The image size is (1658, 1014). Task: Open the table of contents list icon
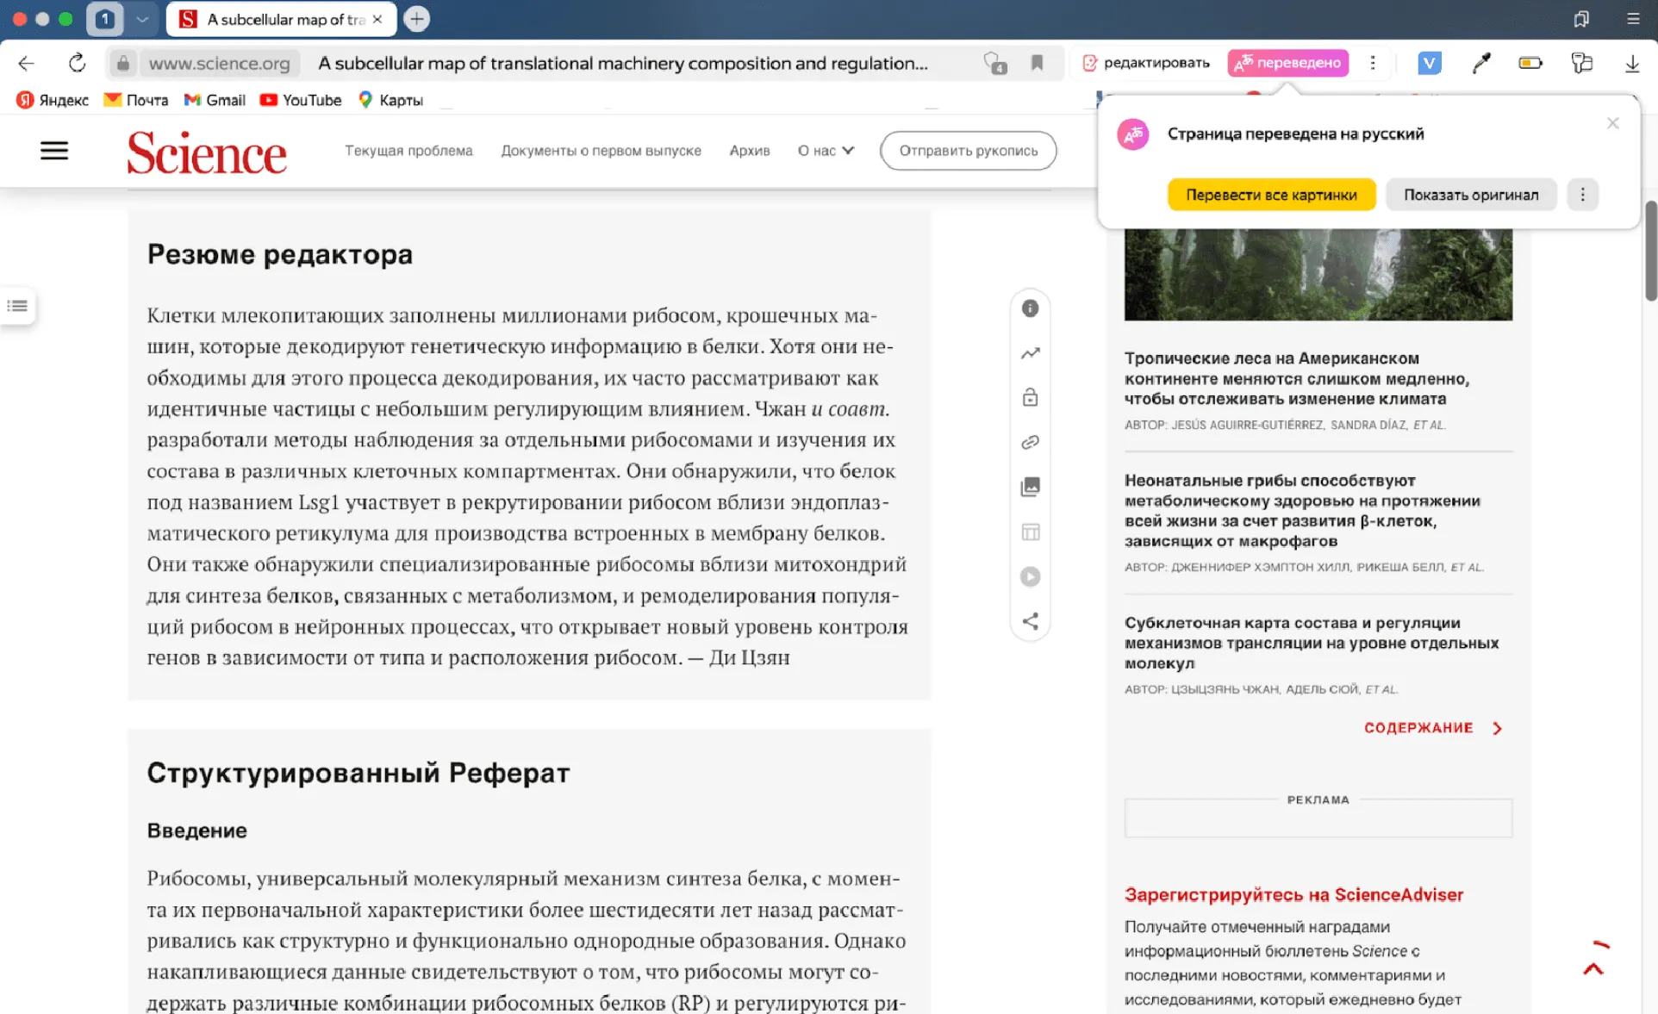point(17,306)
